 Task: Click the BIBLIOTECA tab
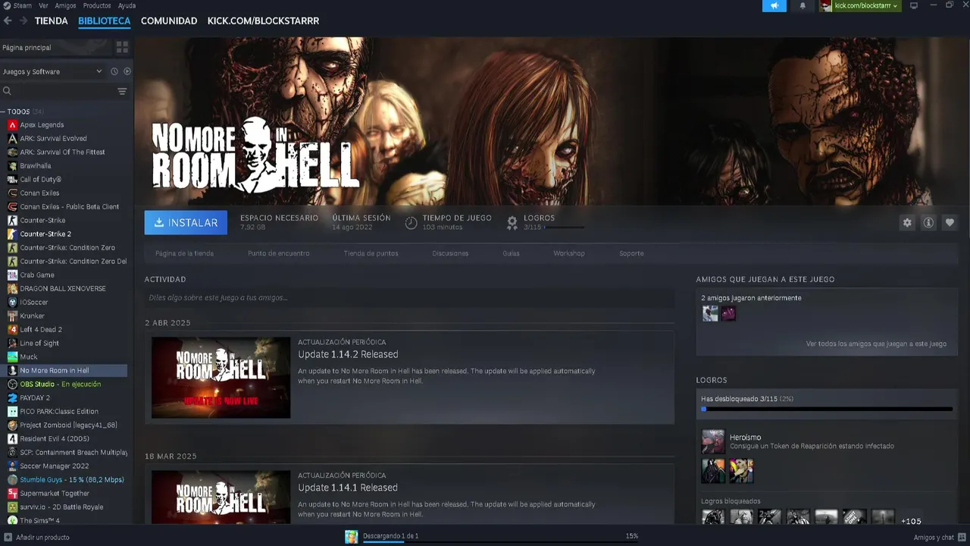pyautogui.click(x=105, y=20)
